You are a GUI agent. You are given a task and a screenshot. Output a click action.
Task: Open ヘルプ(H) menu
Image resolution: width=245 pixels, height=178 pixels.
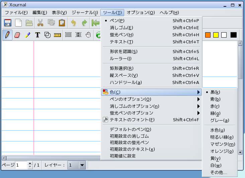(x=169, y=12)
